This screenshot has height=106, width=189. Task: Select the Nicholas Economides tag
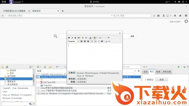click(12, 98)
